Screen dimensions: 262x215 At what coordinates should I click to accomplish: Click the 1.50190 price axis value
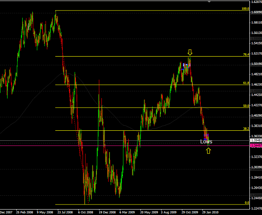pos(257,64)
